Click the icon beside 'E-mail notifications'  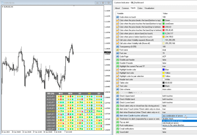(x=118, y=129)
